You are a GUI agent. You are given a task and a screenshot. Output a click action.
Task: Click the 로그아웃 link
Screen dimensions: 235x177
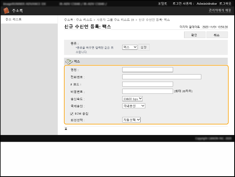point(225,3)
